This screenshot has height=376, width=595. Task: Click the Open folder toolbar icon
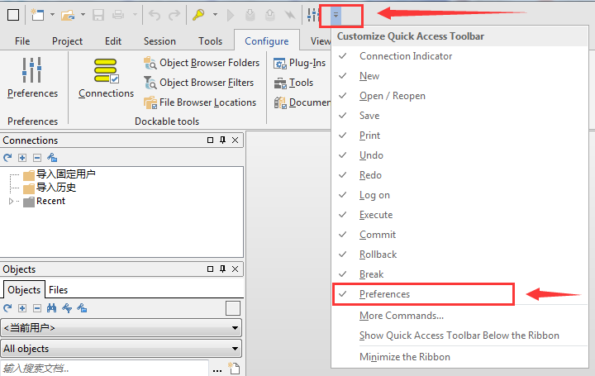click(x=68, y=15)
